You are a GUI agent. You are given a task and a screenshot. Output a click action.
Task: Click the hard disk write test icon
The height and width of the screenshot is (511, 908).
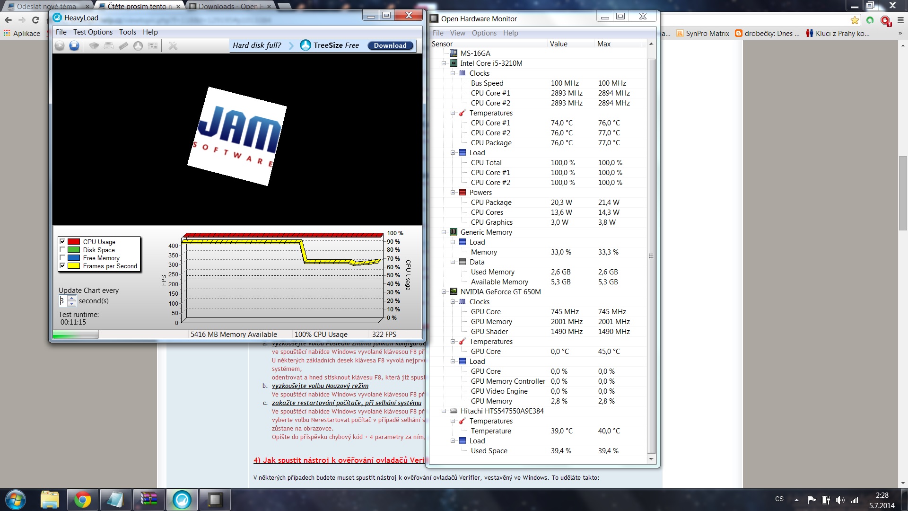tap(109, 45)
